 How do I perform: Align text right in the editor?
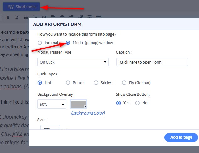click(x=71, y=17)
